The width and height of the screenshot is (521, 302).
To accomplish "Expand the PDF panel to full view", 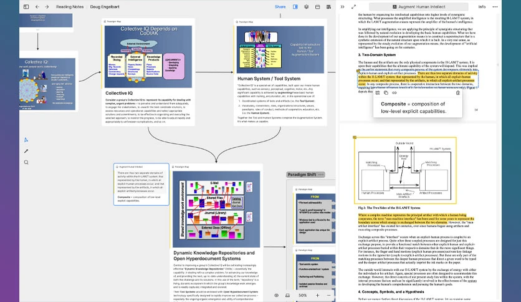I will (353, 7).
